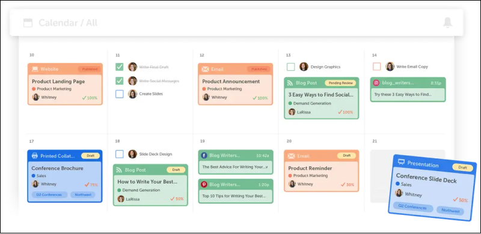Select avatar beside Design Graphics task
Viewport: 481px width, 234px height.
[x=304, y=67]
